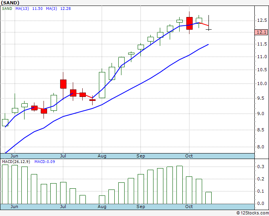
Task: Click the MA(13) legend label
Action: (22, 9)
